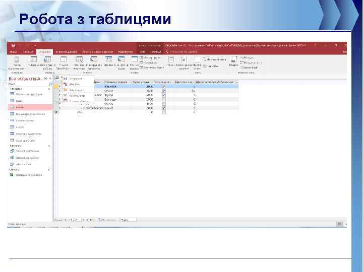This screenshot has height=272, width=363.
Task: Click the Нет фильтра indicator
Action: (108, 220)
